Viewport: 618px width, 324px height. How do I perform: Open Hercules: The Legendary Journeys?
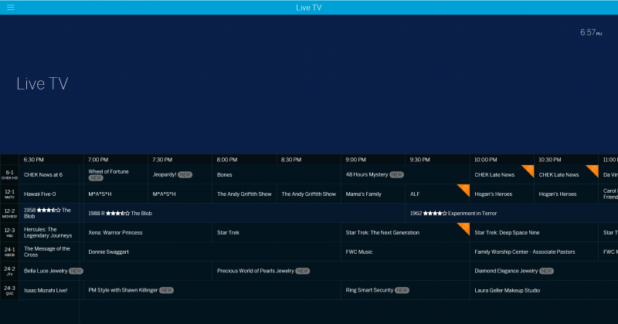51,233
